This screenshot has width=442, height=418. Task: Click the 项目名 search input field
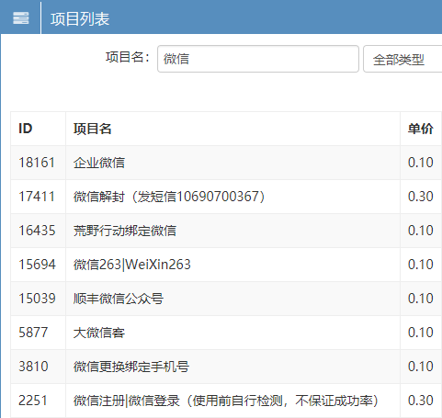(x=258, y=59)
